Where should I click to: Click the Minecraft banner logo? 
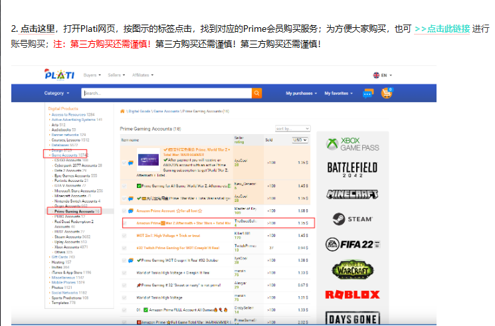click(x=352, y=194)
